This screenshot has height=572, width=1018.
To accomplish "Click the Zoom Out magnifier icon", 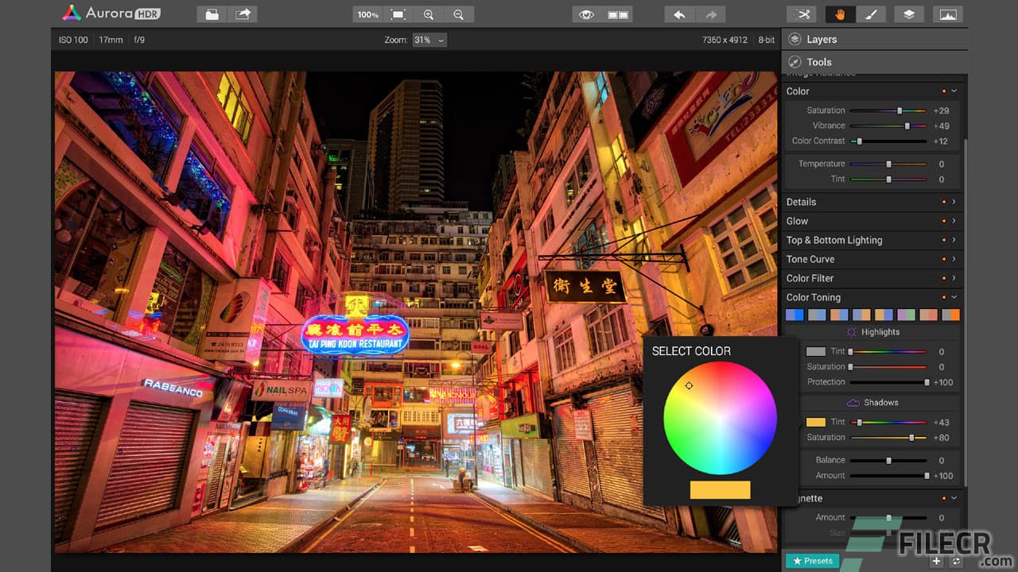I will tap(457, 14).
